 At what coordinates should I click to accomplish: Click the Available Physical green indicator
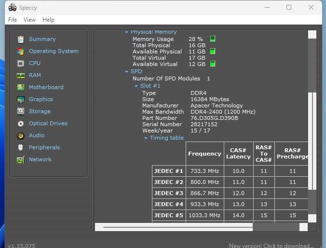213,51
